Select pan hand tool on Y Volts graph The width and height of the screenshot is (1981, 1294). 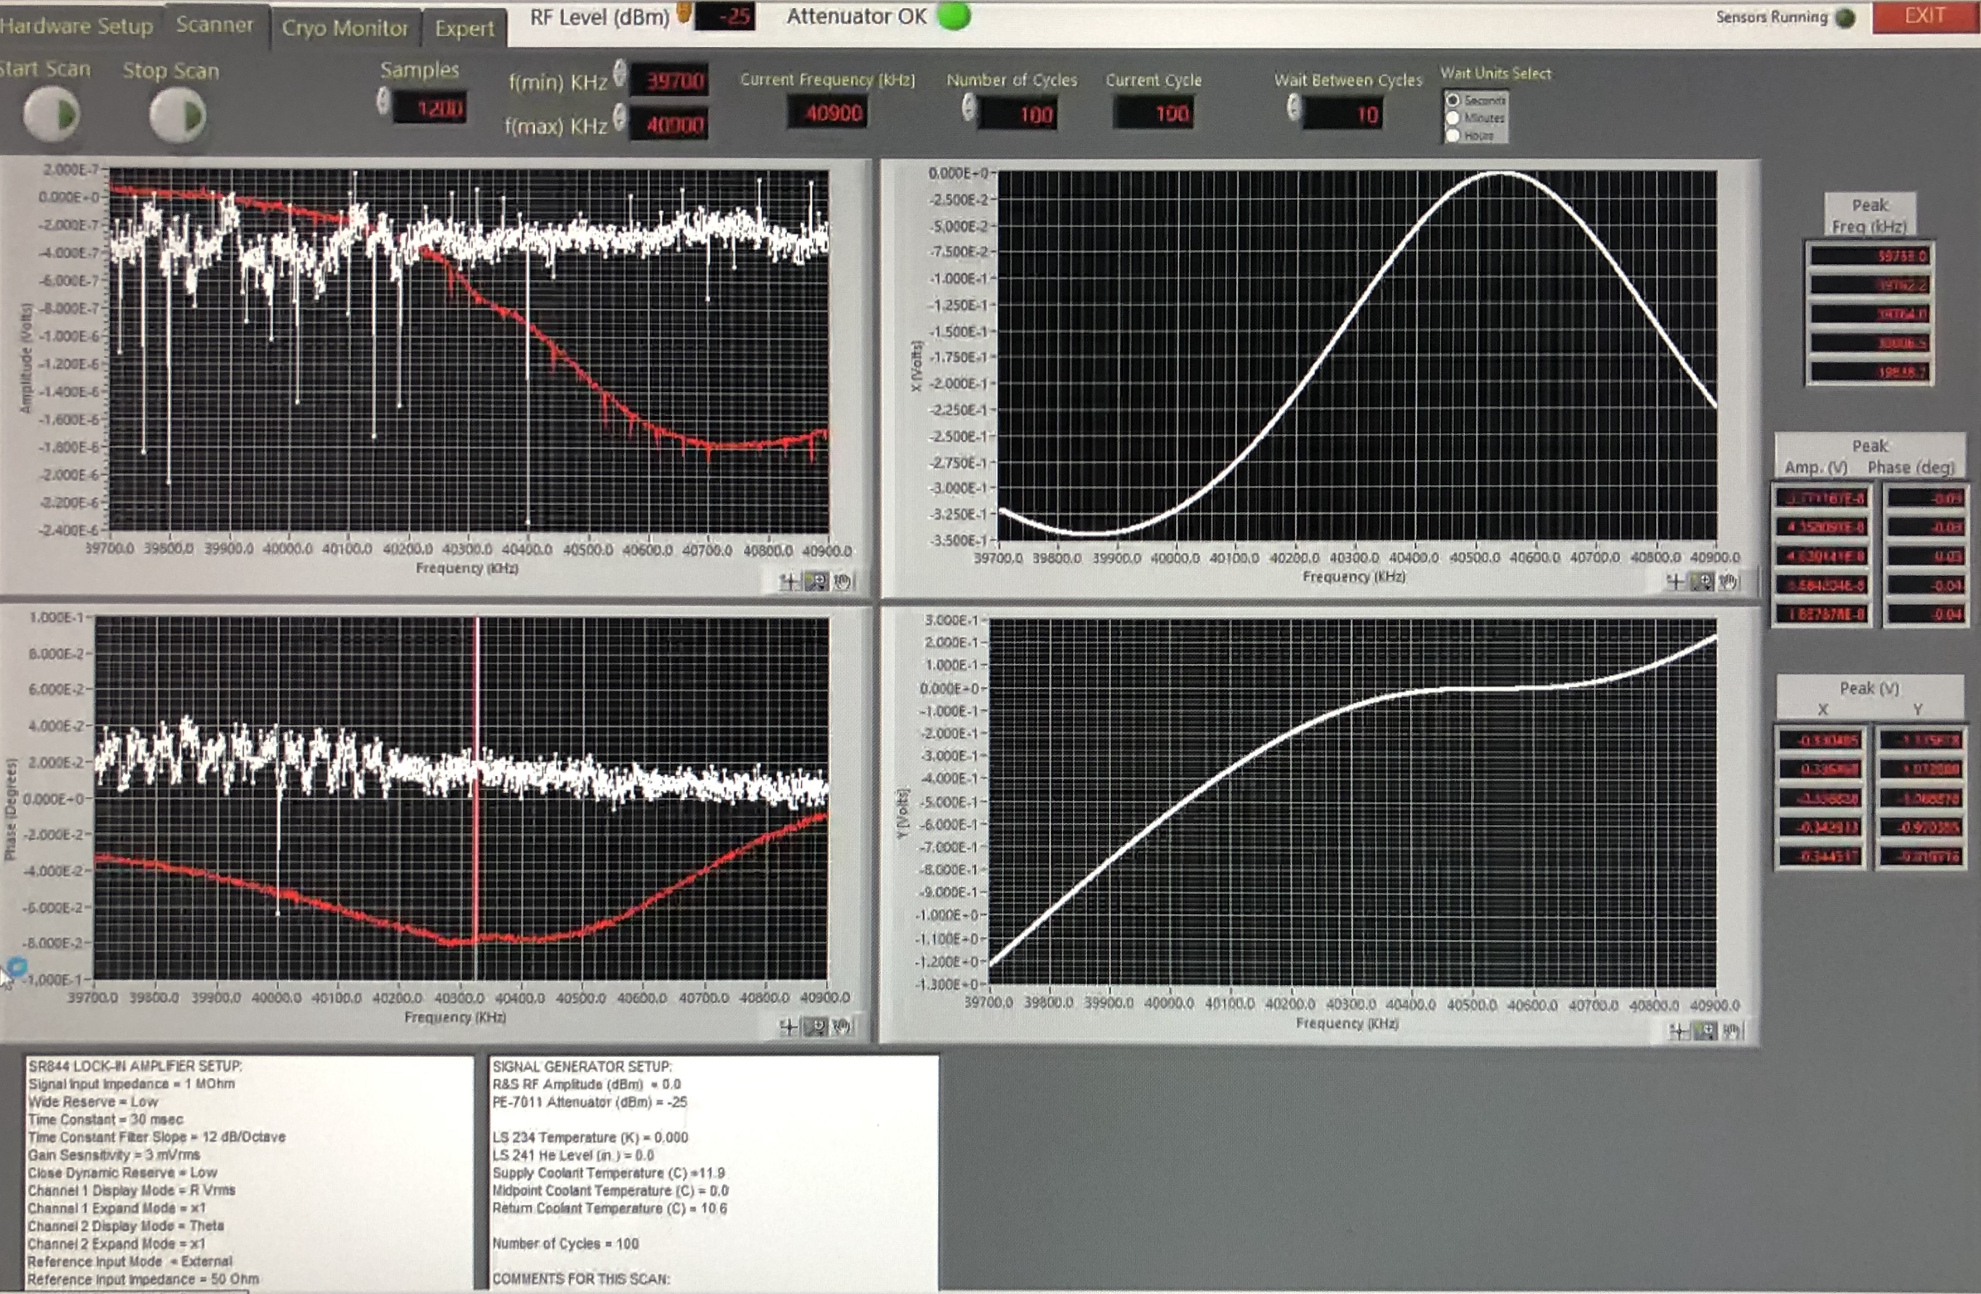coord(1731,1032)
